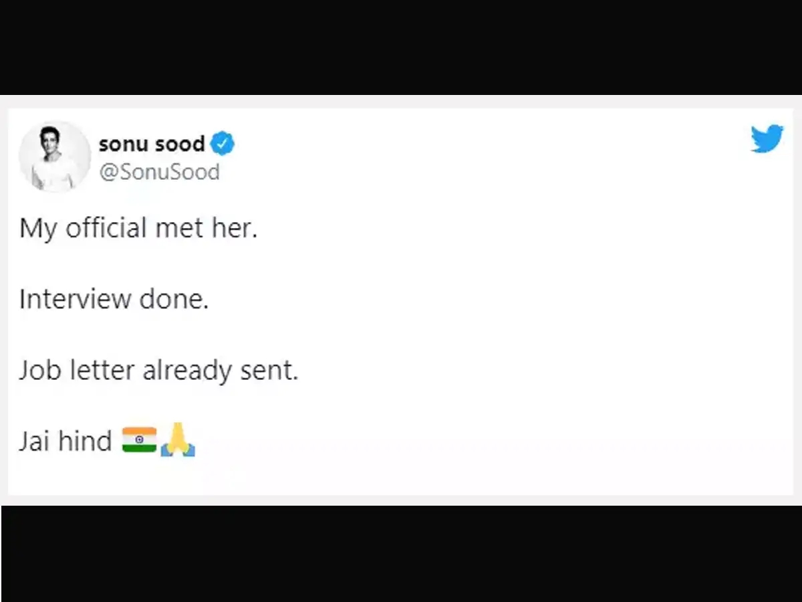Open the @SonuSood handle link
802x602 pixels.
[159, 172]
